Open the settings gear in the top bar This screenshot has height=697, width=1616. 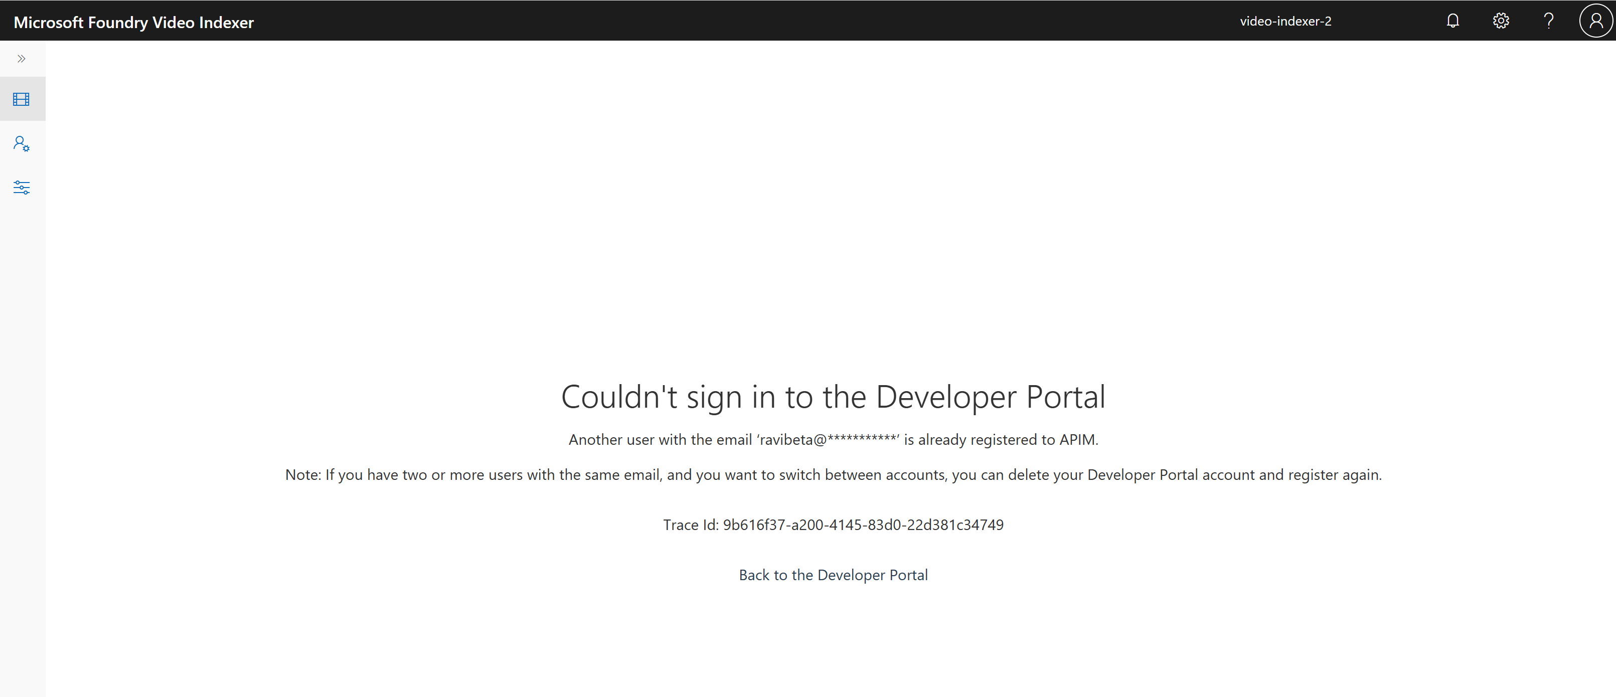1501,20
